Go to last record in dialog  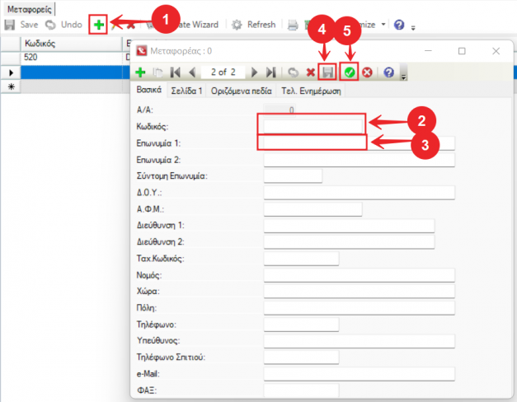(x=270, y=72)
